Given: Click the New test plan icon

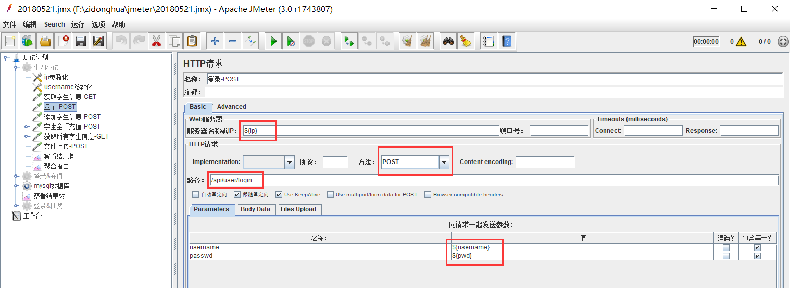Looking at the screenshot, I should click(x=10, y=41).
